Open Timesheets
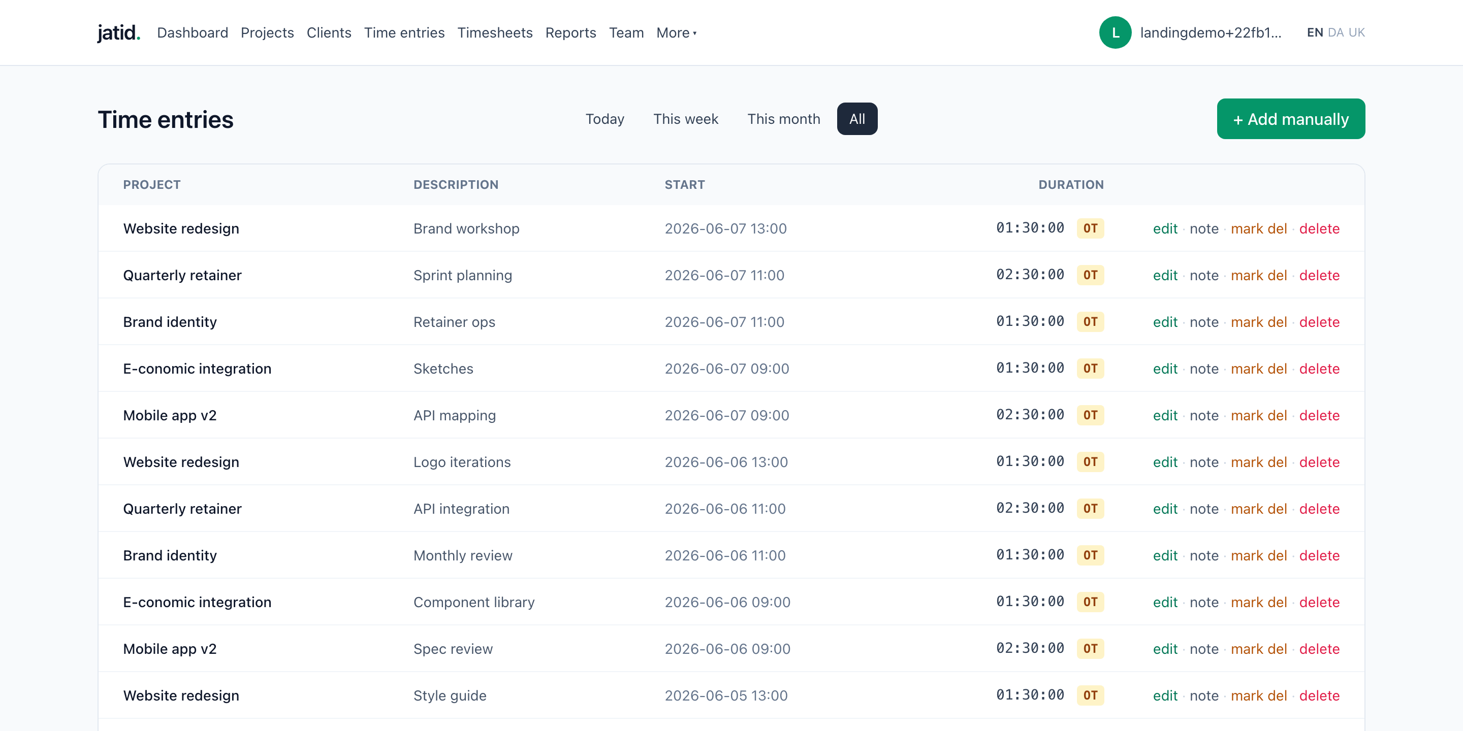This screenshot has width=1463, height=731. tap(495, 33)
